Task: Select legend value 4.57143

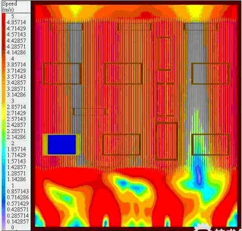Action: 16,34
